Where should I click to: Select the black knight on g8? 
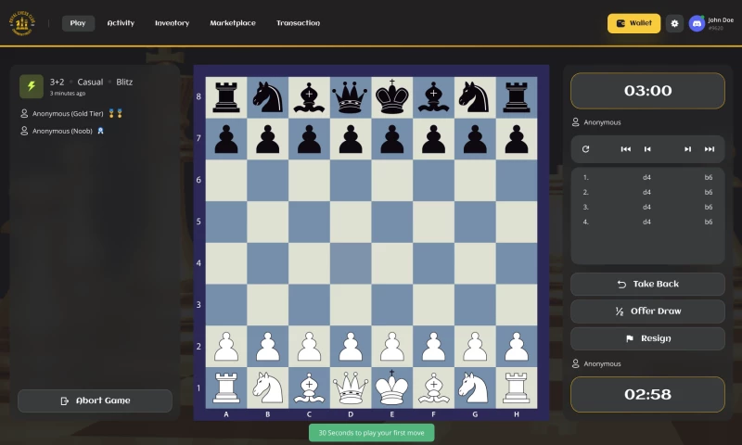[x=475, y=97]
